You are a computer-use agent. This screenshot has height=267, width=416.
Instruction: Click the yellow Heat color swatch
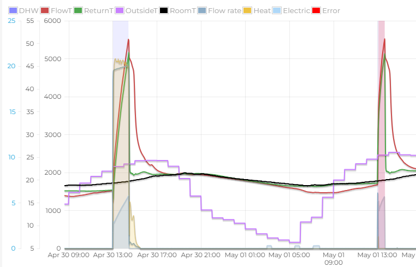(247, 10)
